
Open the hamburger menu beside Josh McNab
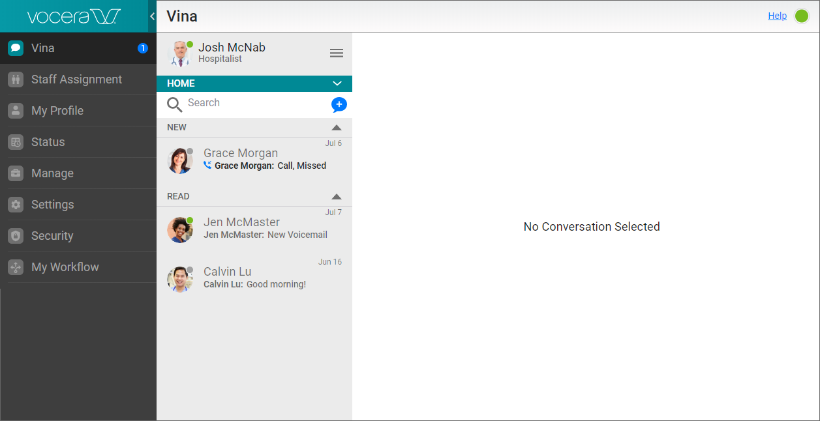pos(337,53)
